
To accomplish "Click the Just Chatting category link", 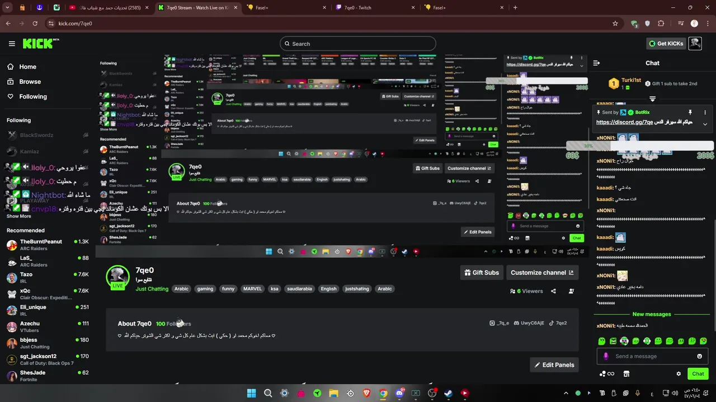I will (152, 289).
